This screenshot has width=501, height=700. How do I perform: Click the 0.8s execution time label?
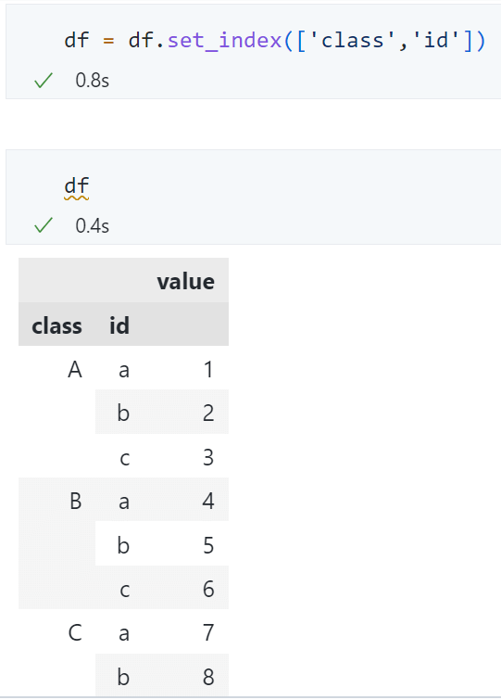tap(93, 81)
